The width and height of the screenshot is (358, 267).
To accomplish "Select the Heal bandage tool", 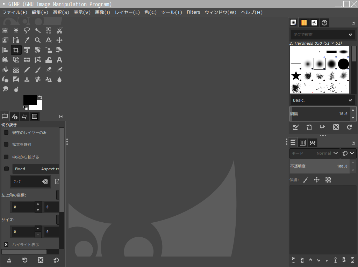I will tap(38, 79).
